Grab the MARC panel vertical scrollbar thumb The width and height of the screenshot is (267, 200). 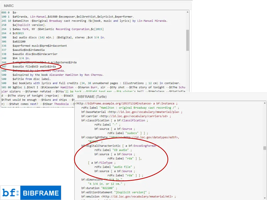tap(187, 40)
